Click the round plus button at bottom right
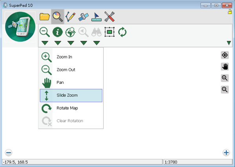The image size is (235, 167). pos(226,152)
